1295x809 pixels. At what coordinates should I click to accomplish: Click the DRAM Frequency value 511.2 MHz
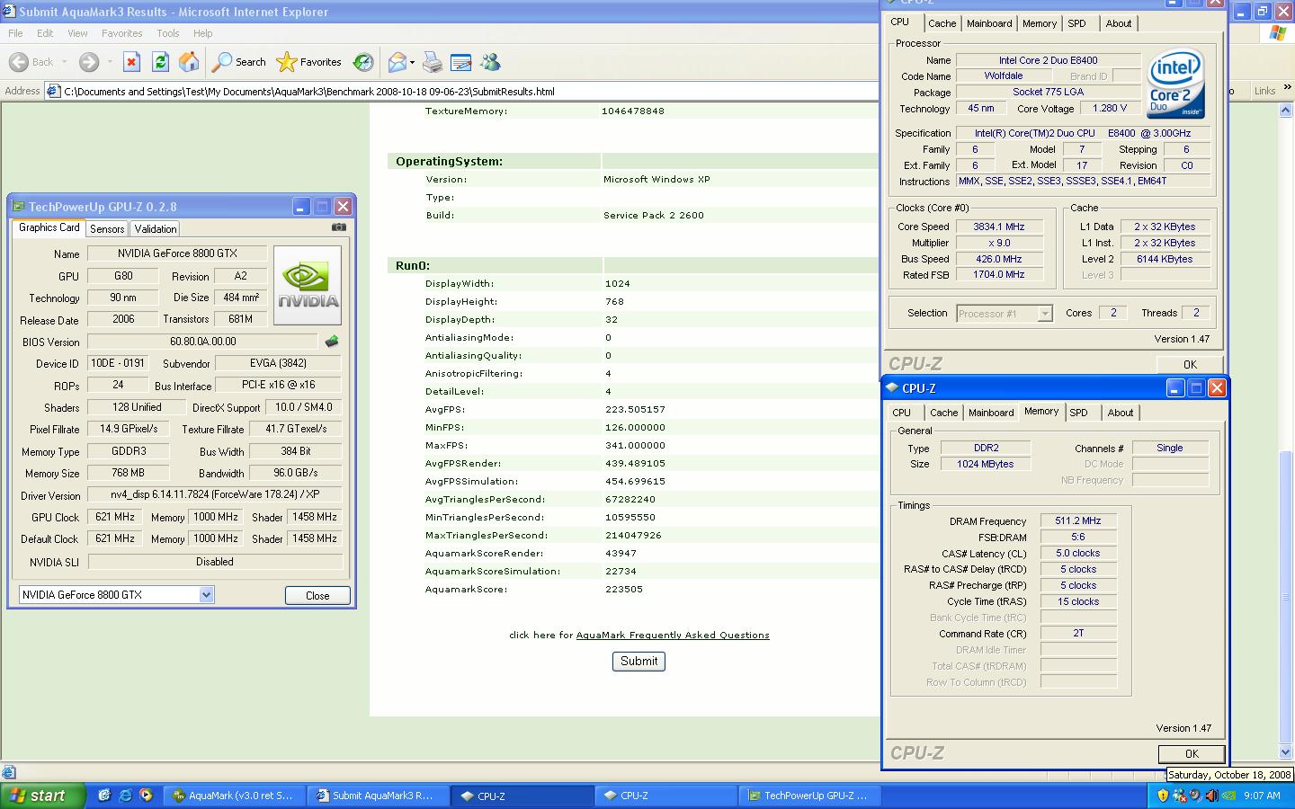[1078, 520]
